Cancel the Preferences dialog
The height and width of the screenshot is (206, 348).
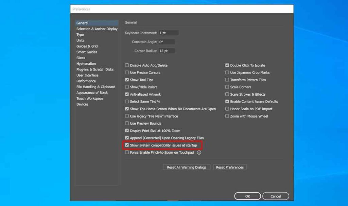coord(276,196)
